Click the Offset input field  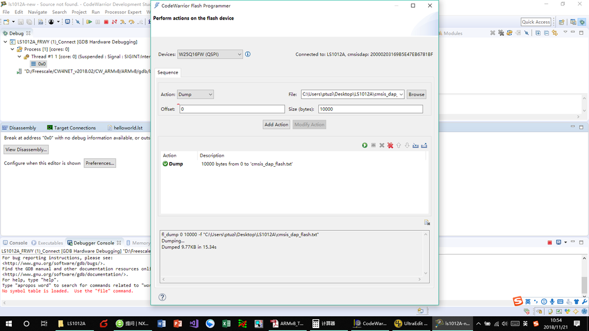point(232,109)
